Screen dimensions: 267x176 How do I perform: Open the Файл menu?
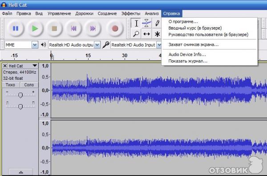coord(7,14)
